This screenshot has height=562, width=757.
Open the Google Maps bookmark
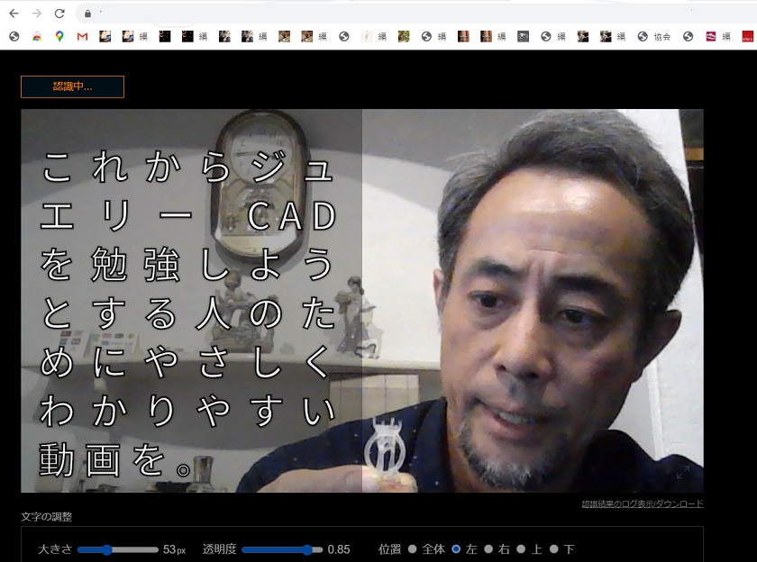[x=59, y=37]
